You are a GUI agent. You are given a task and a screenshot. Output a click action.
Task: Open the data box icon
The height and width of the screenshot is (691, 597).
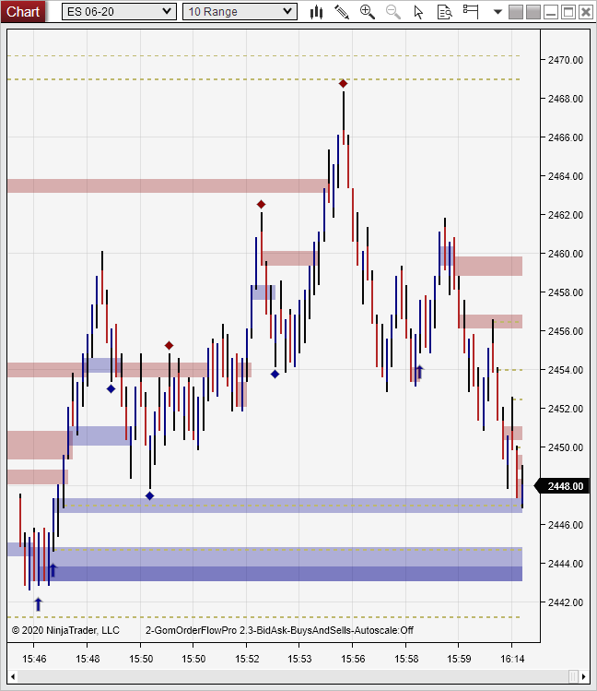pyautogui.click(x=445, y=12)
